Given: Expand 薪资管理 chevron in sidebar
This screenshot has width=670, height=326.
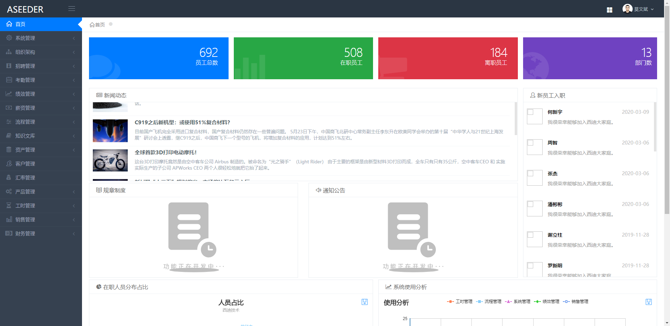Looking at the screenshot, I should 74,108.
